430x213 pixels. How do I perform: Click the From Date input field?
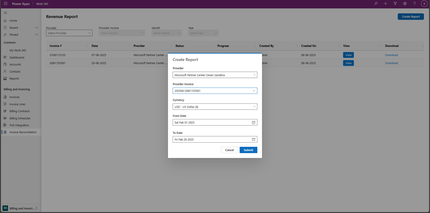(x=215, y=123)
